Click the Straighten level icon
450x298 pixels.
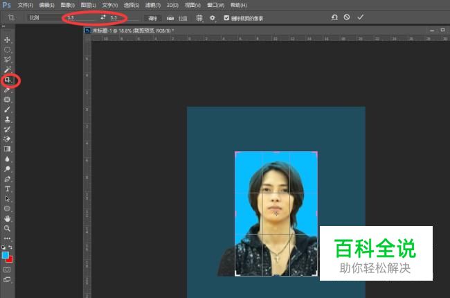(170, 19)
